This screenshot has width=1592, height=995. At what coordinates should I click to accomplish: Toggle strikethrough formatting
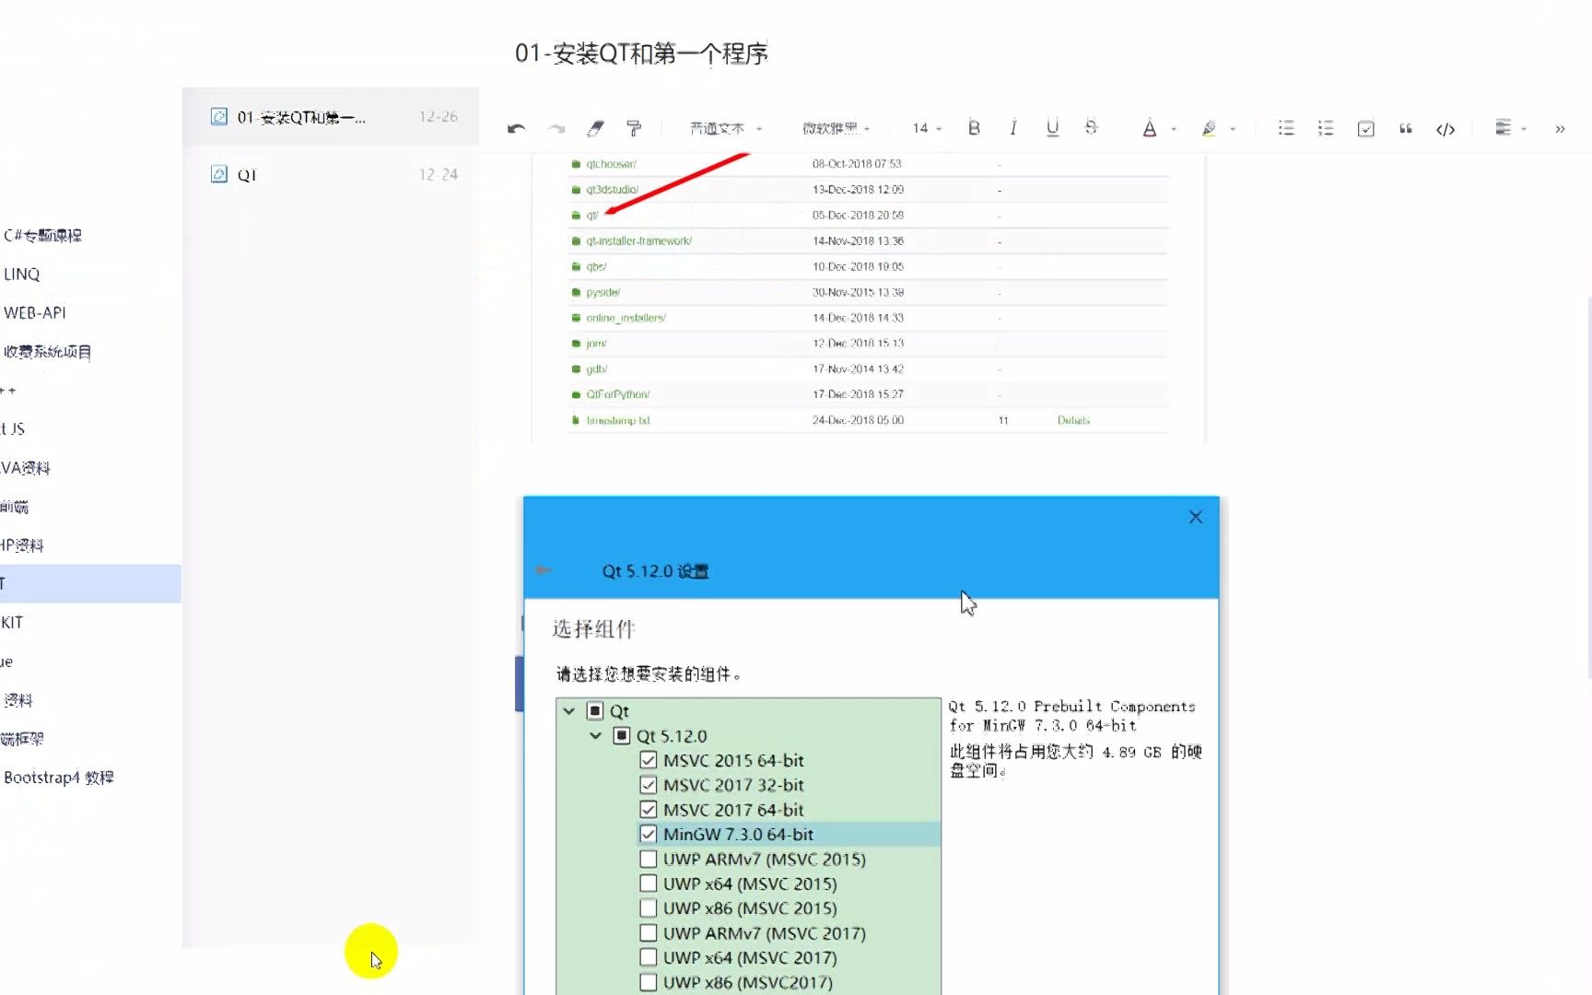[x=1091, y=128]
